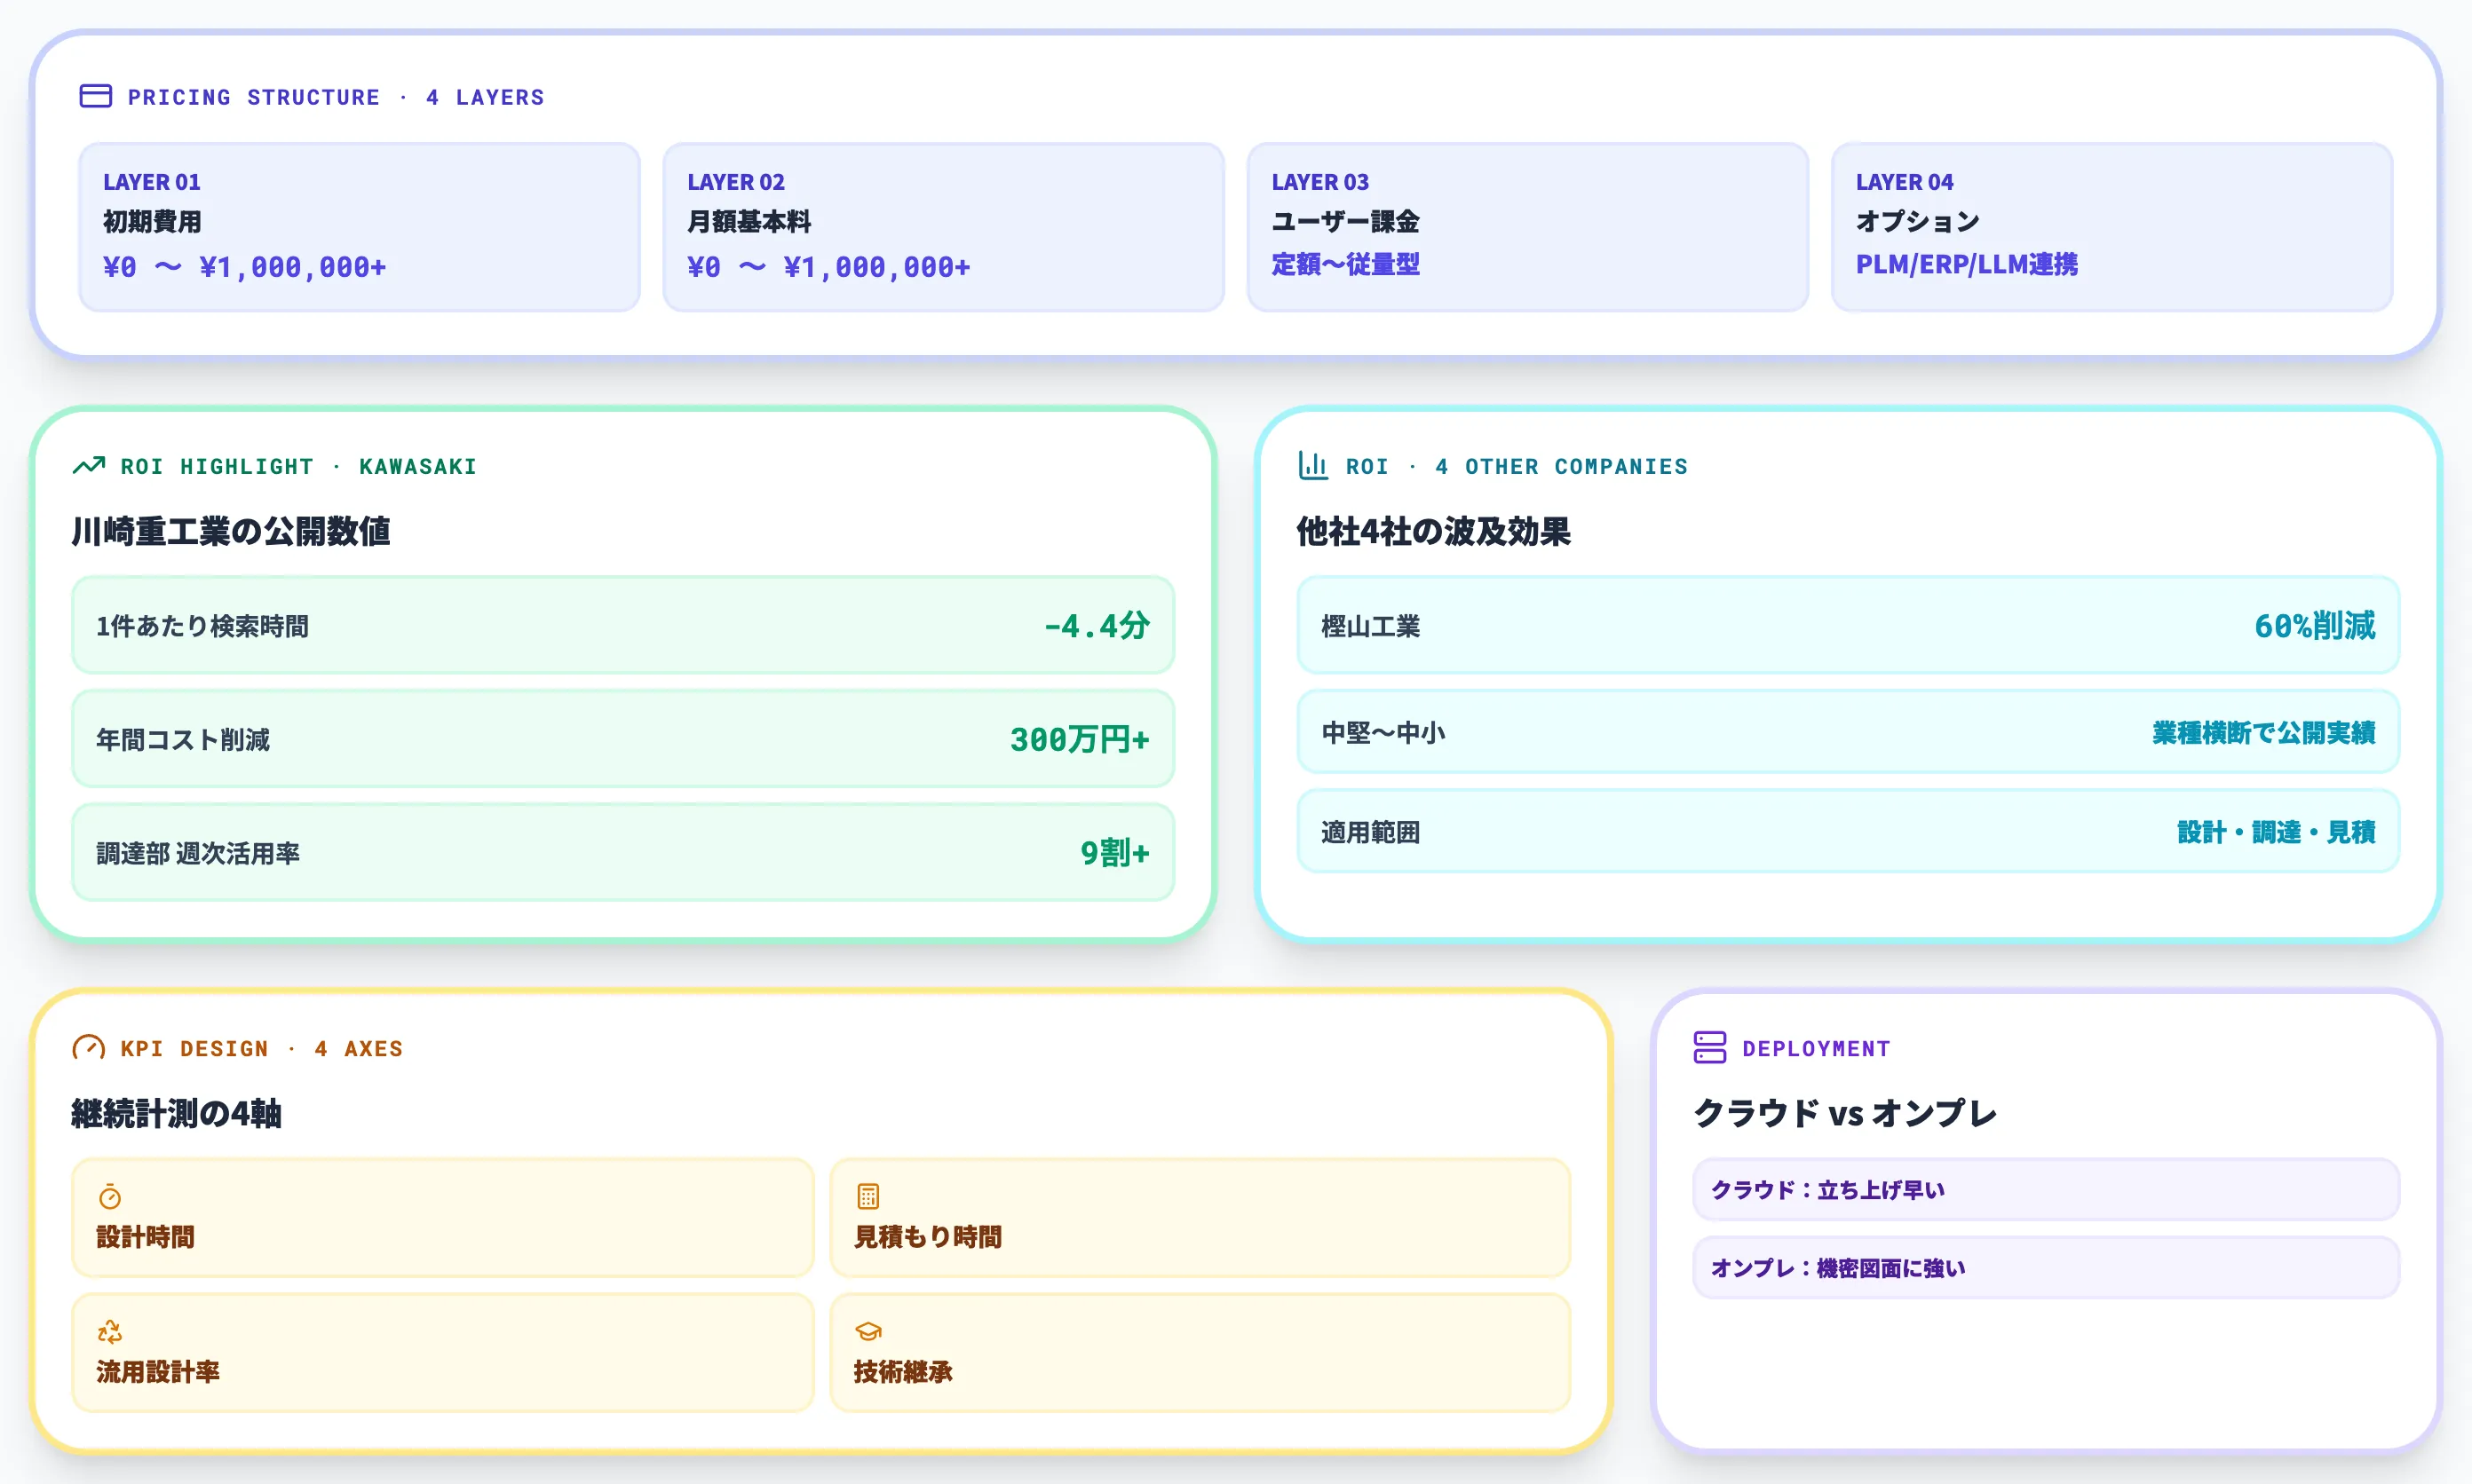Click the 300万円+ value
Image resolution: width=2472 pixels, height=1484 pixels.
click(x=1080, y=739)
